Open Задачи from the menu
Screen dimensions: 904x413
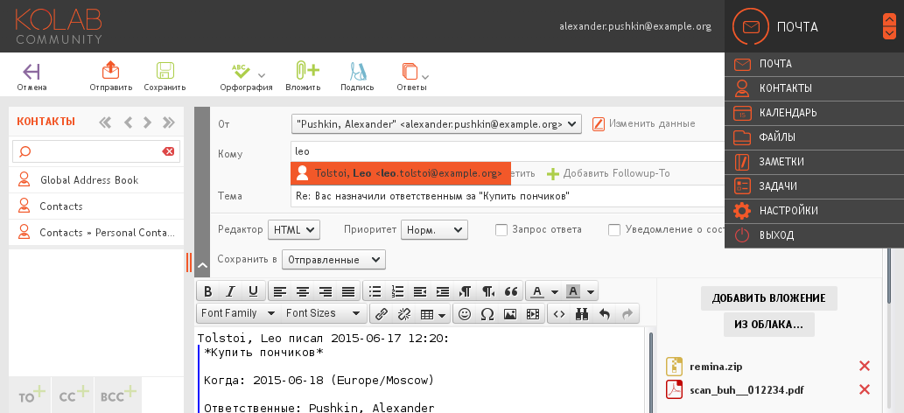tap(814, 186)
